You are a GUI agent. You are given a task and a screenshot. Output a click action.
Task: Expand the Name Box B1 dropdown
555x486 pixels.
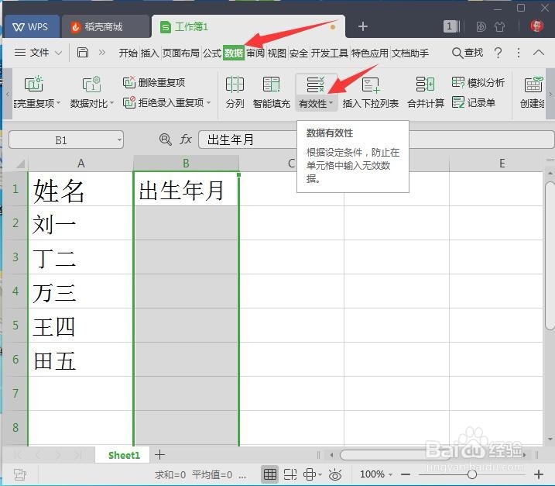coord(119,140)
